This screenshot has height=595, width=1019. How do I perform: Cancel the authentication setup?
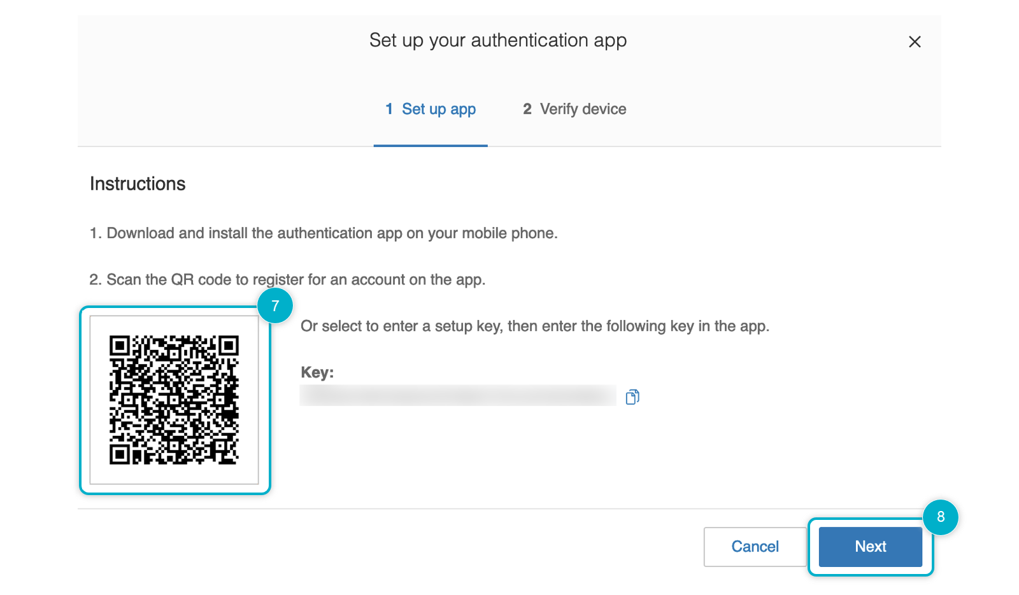pos(755,547)
